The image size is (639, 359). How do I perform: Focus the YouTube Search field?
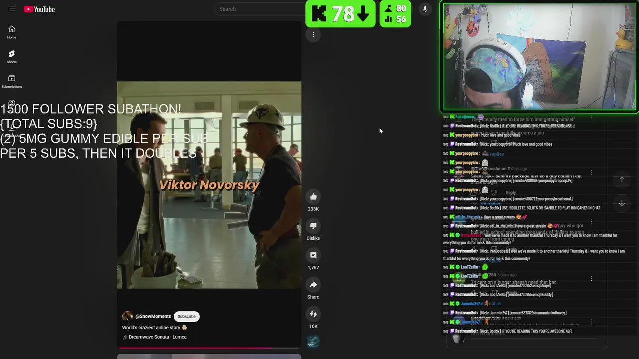pyautogui.click(x=260, y=9)
